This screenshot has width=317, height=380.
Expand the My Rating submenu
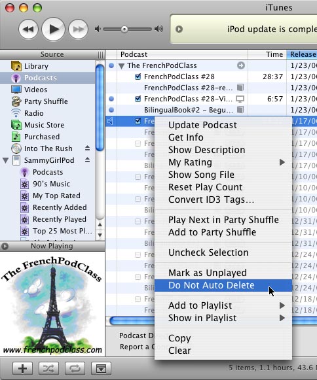pyautogui.click(x=223, y=162)
